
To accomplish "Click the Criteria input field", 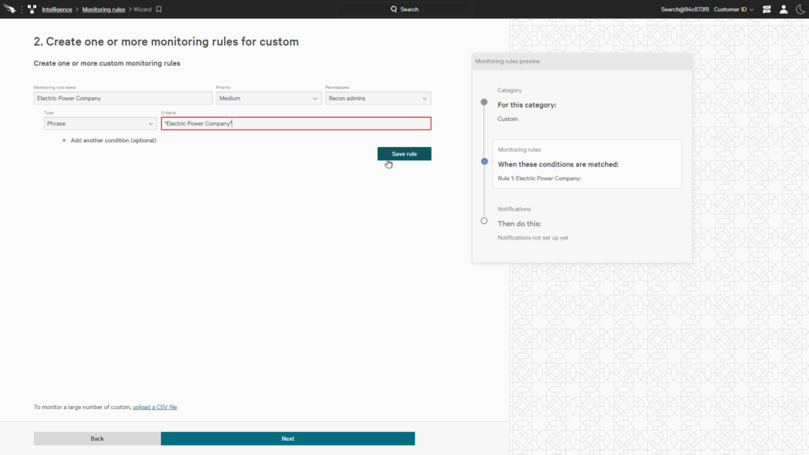I will [x=296, y=124].
